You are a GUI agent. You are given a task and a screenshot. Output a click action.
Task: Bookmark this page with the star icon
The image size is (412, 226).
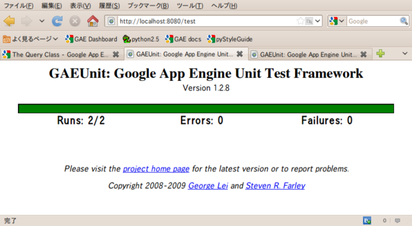coord(300,21)
